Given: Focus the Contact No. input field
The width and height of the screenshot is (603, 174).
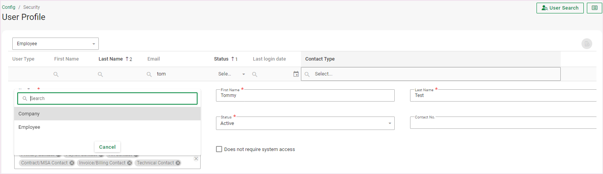Looking at the screenshot, I should coord(503,123).
